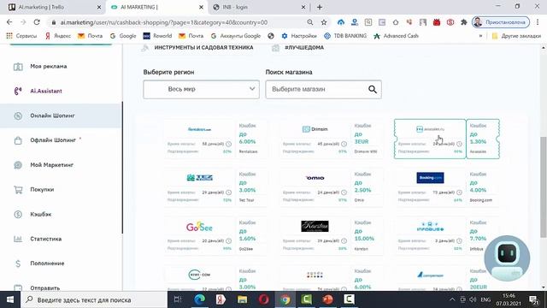Go to Мой Маркетинг section
The width and height of the screenshot is (547, 308).
click(x=51, y=165)
